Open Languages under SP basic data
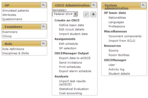Viewport: 148px width, 98px height. [x=116, y=22]
